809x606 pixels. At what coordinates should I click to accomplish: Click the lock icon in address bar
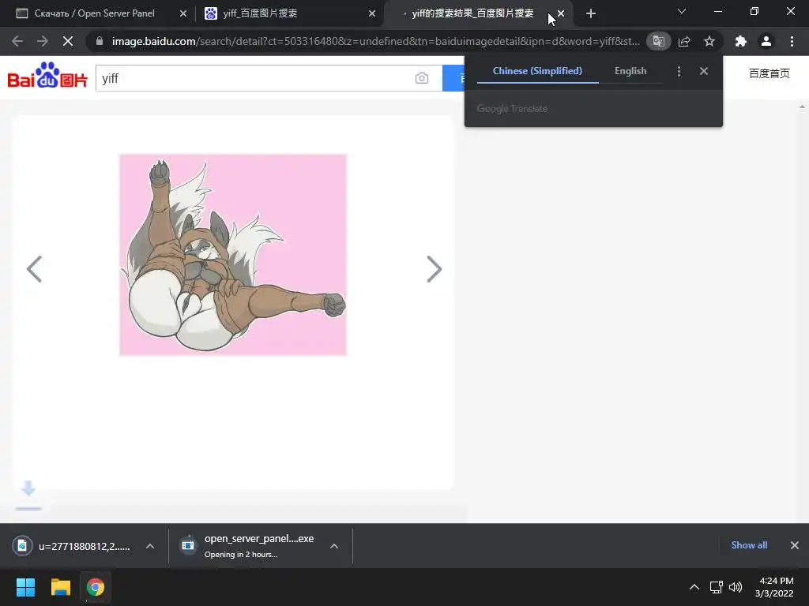point(100,41)
